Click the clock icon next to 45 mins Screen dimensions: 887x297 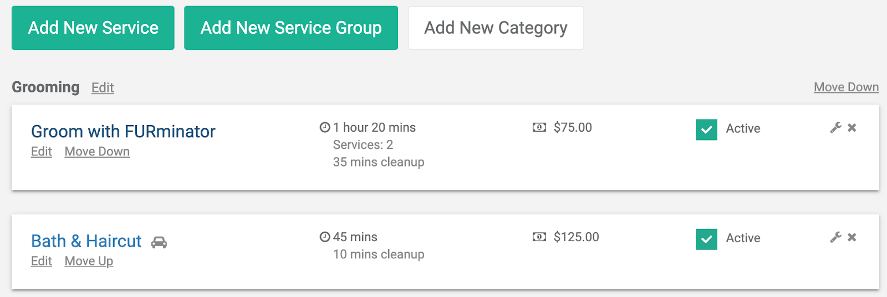tap(325, 237)
